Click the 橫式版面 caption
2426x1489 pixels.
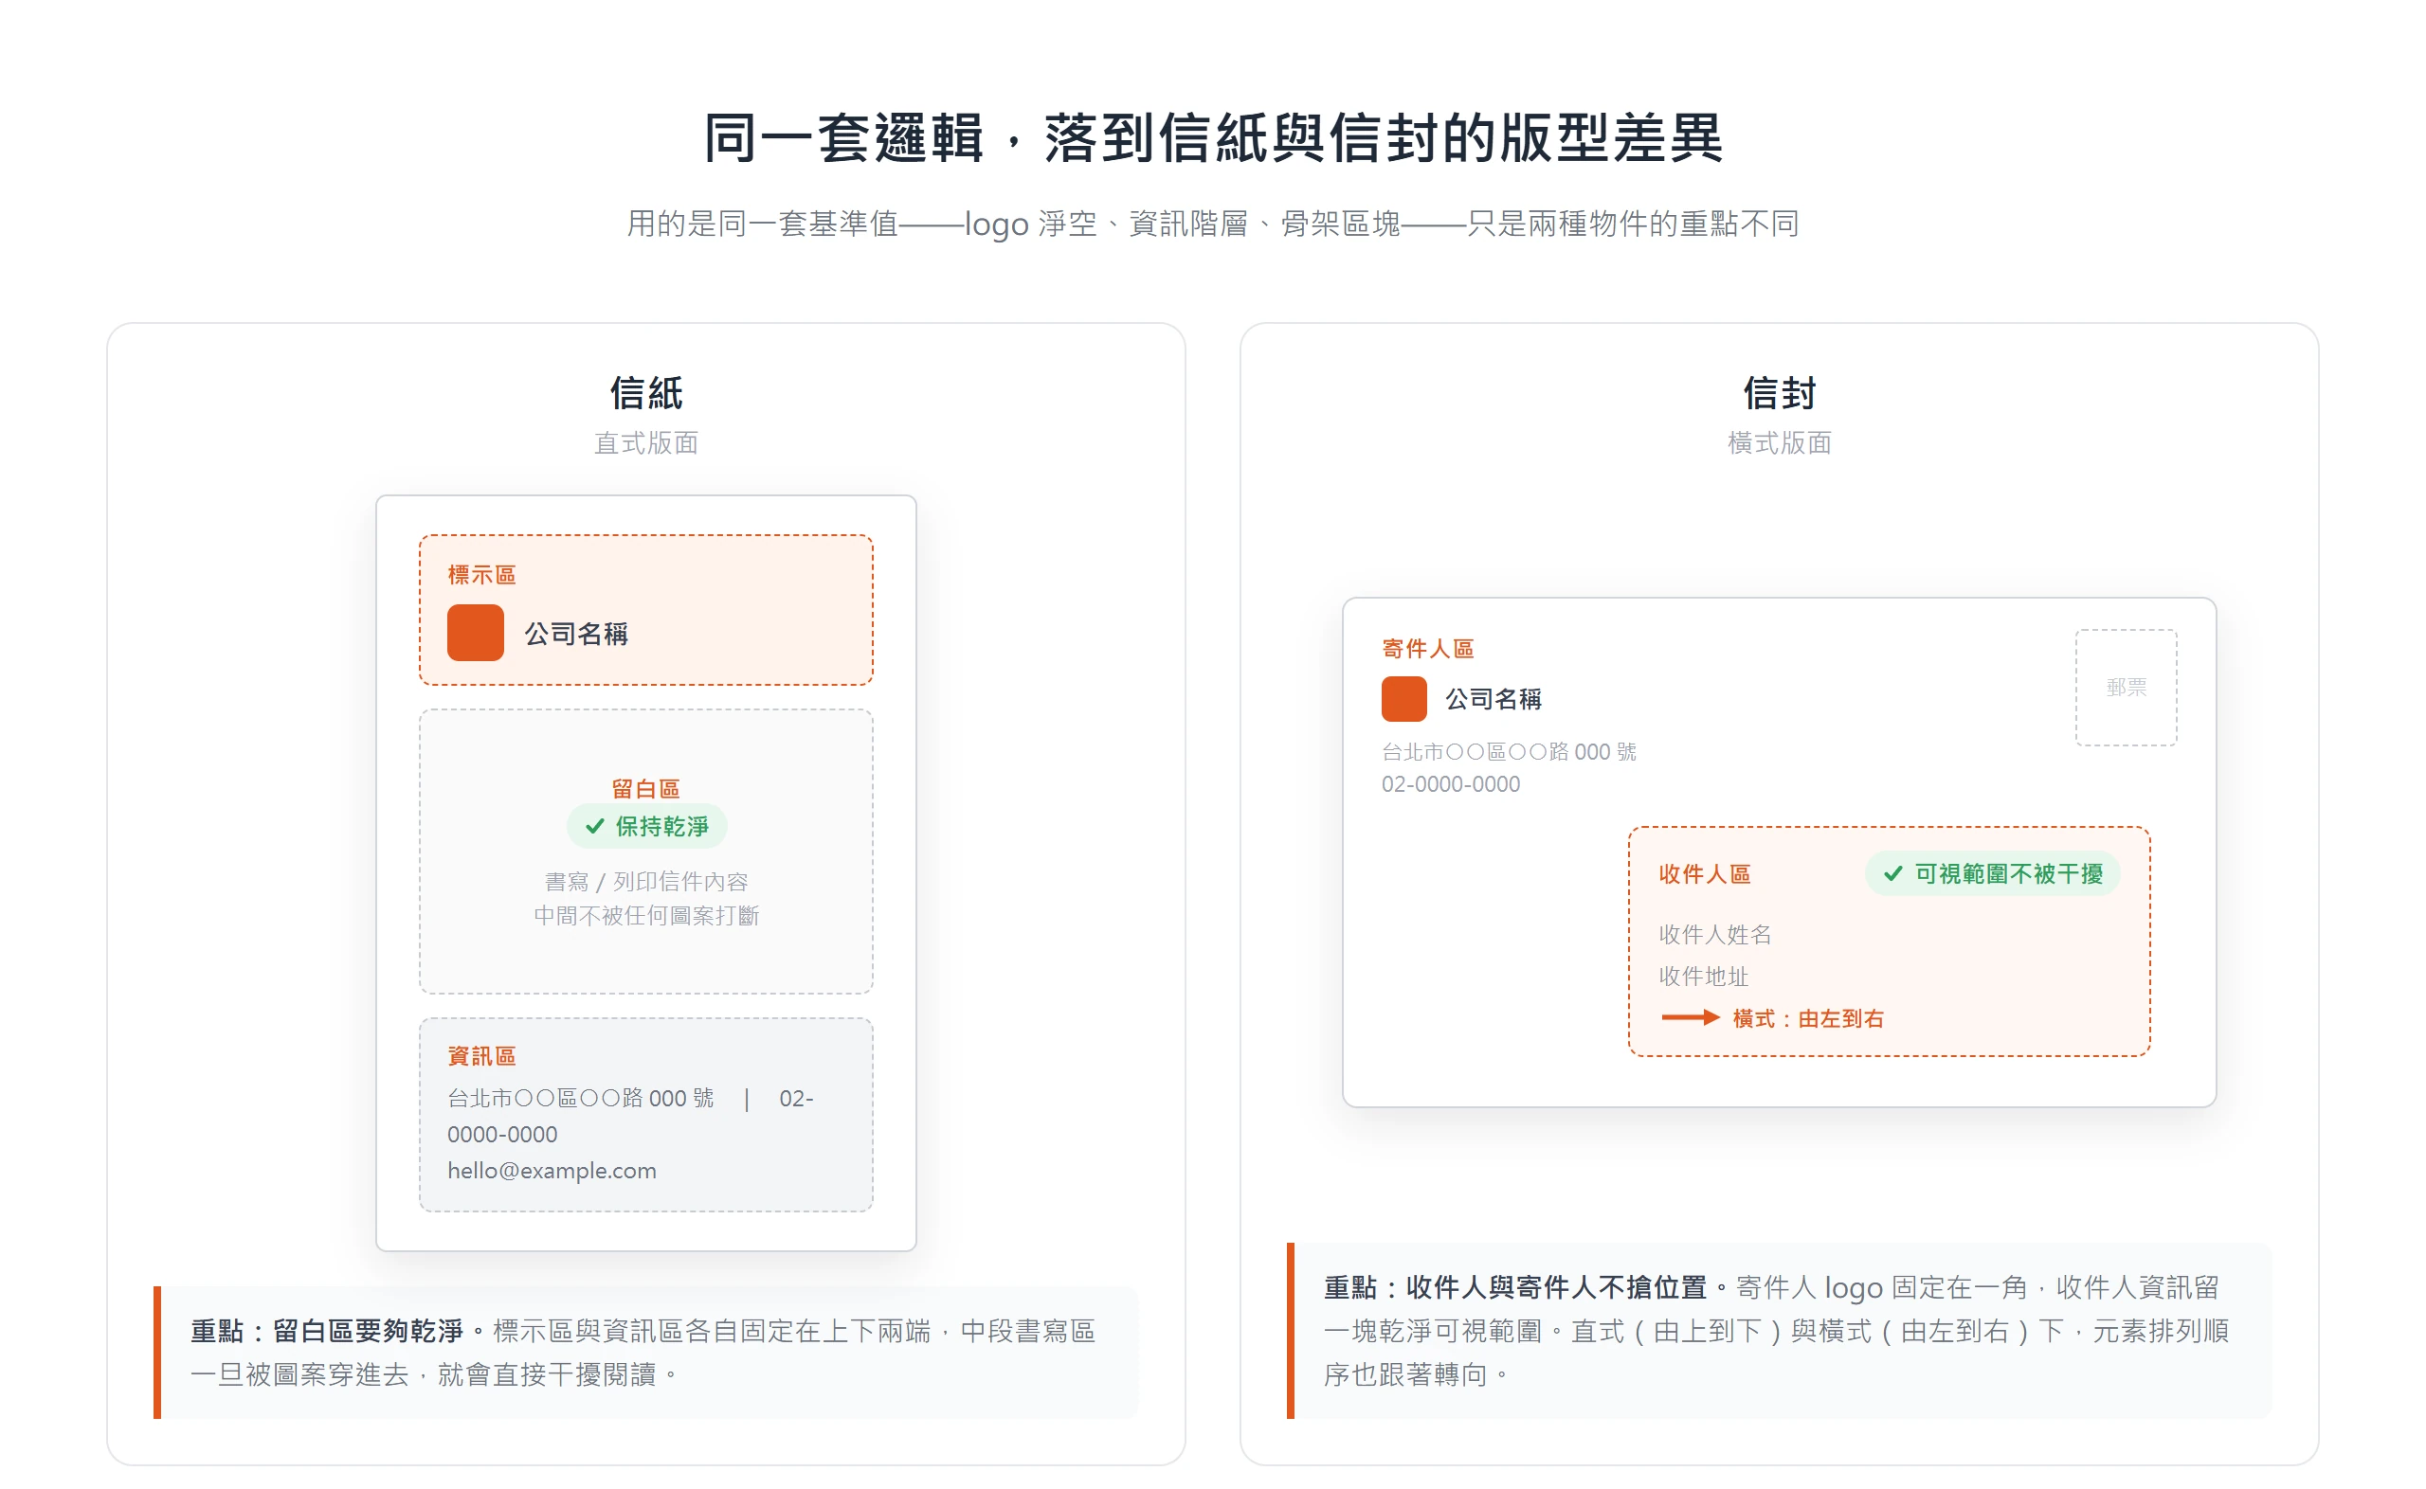pos(1780,443)
